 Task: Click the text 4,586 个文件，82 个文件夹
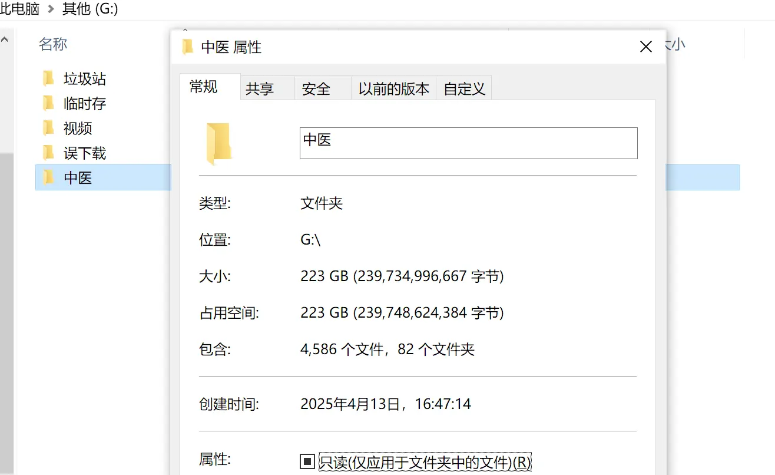pyautogui.click(x=387, y=349)
